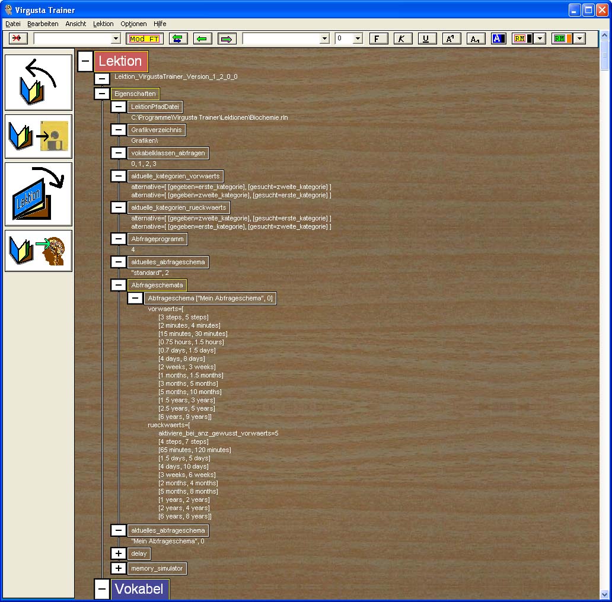
Task: Click the '"standard", 2' value
Action: 150,273
